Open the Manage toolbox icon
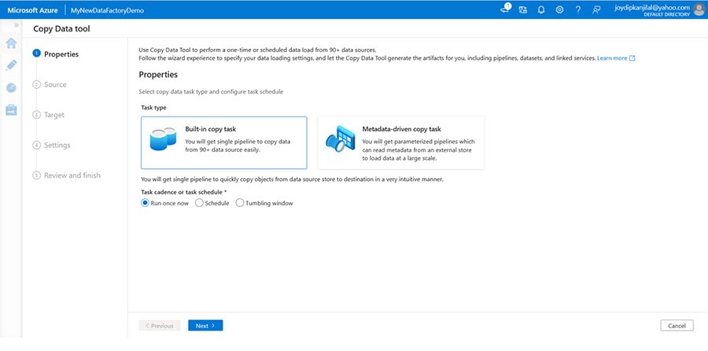The image size is (708, 351). click(11, 111)
